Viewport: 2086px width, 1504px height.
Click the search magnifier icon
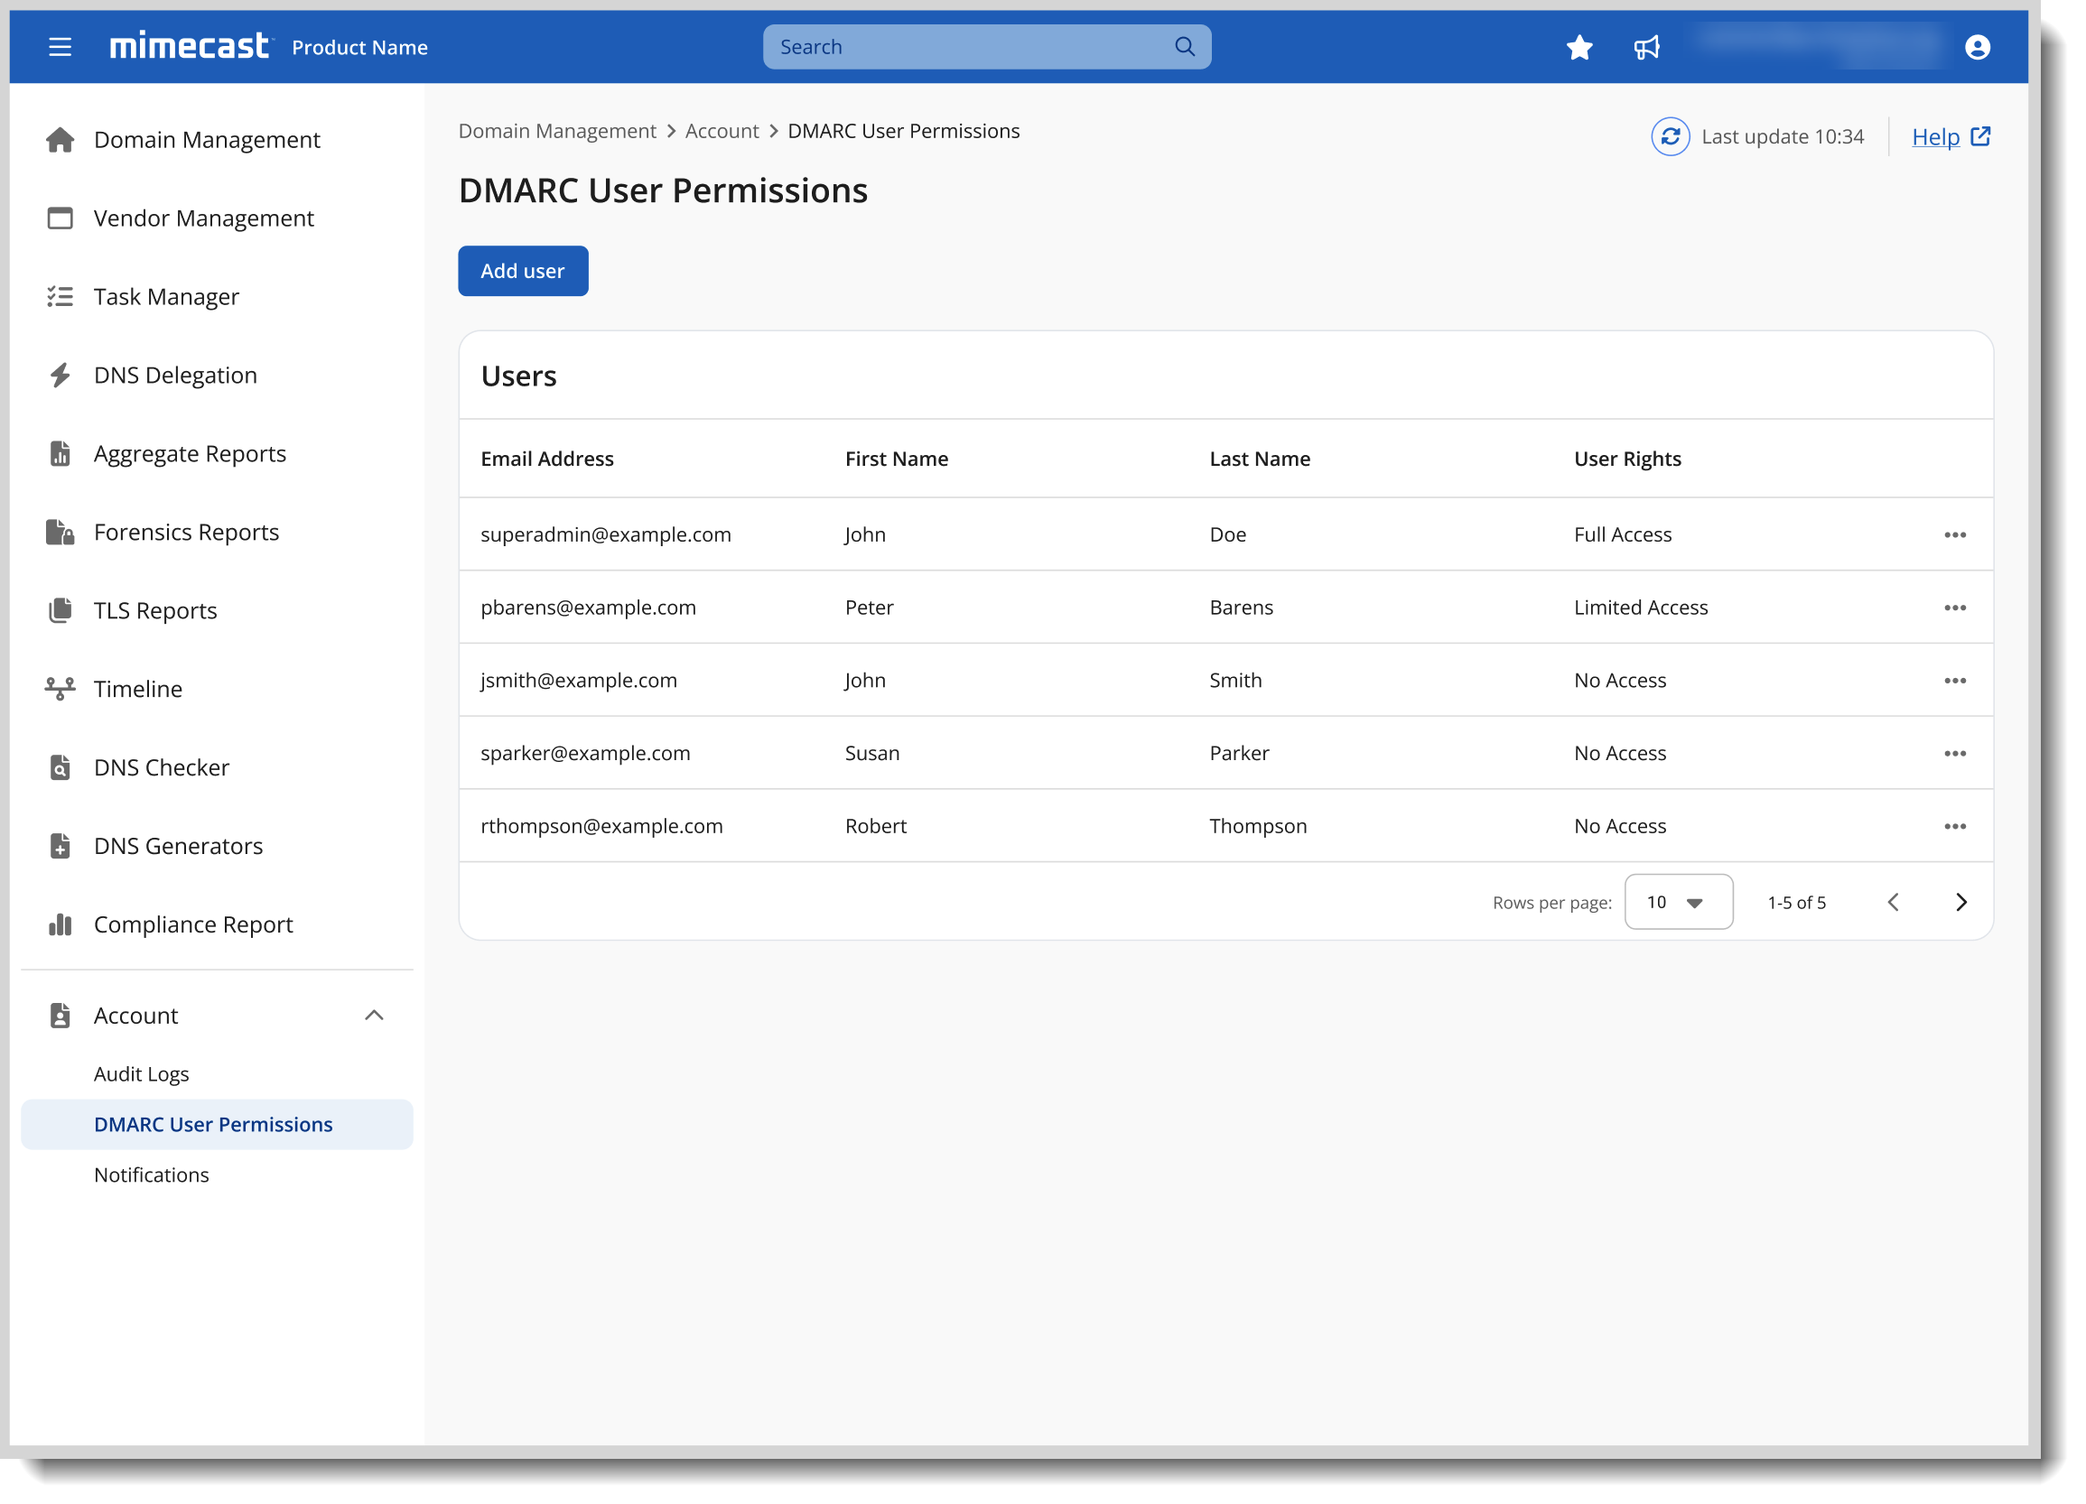pyautogui.click(x=1185, y=47)
